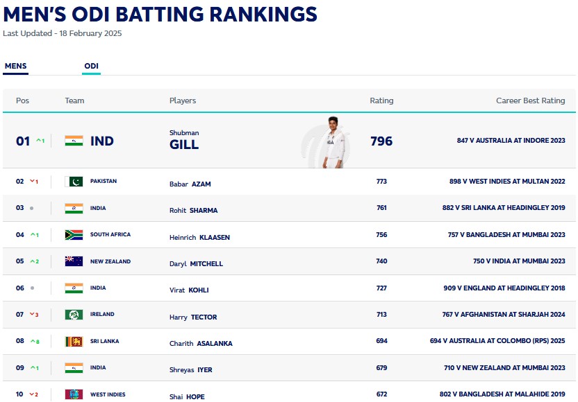Click the New Zealand flag icon
The width and height of the screenshot is (578, 402).
pyautogui.click(x=74, y=261)
